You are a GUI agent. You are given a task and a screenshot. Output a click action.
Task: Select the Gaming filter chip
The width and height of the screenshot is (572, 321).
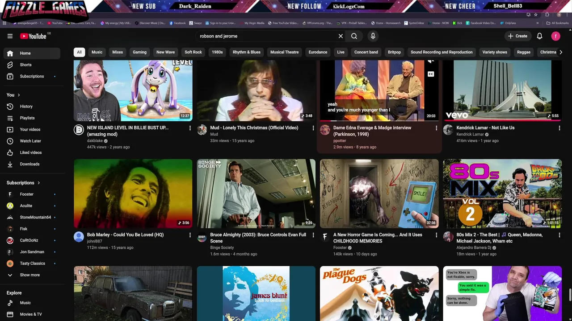click(139, 52)
